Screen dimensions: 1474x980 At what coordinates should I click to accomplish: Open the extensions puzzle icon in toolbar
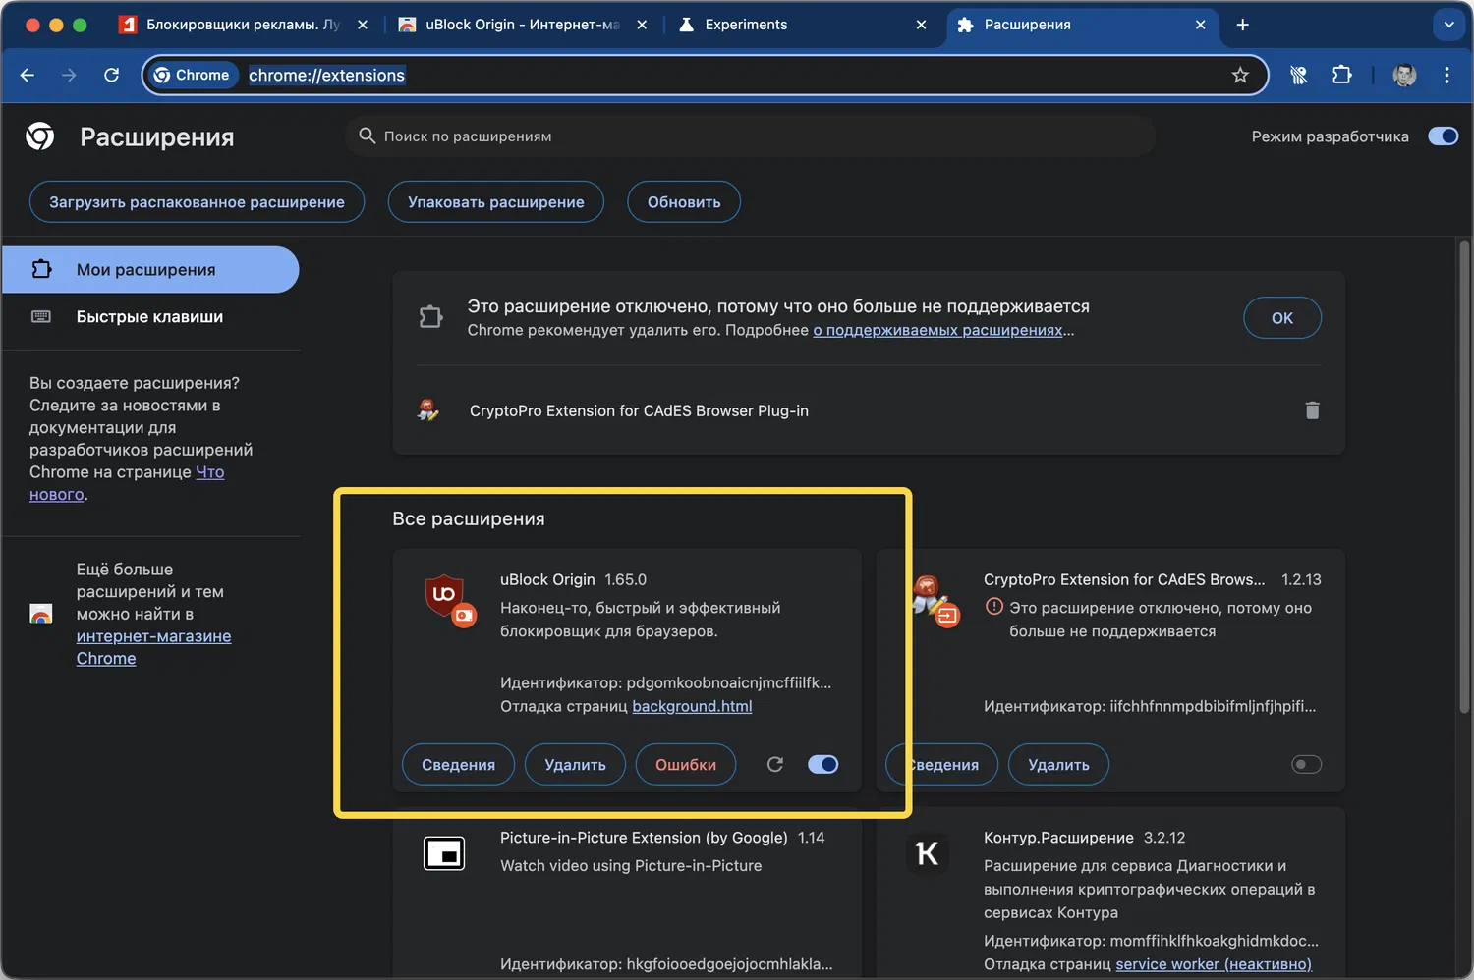(x=1341, y=75)
